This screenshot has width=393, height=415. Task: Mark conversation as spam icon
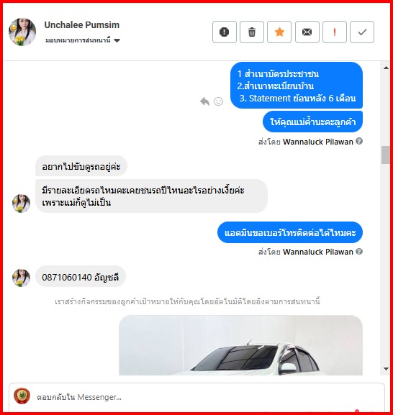225,32
